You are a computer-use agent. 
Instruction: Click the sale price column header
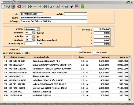click(x=119, y=57)
